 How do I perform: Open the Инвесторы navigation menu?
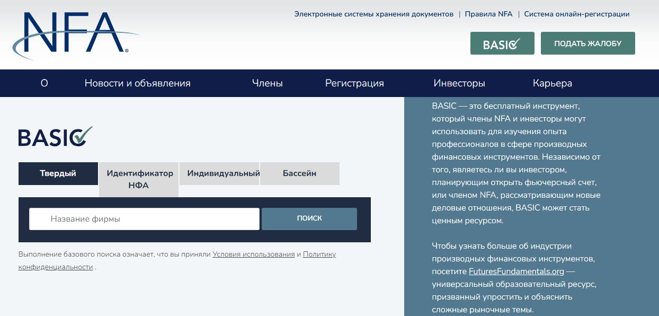point(459,83)
